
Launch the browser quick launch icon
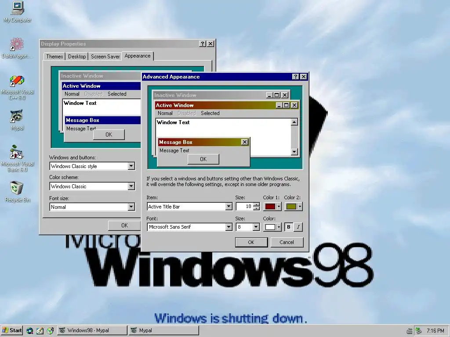(29, 331)
